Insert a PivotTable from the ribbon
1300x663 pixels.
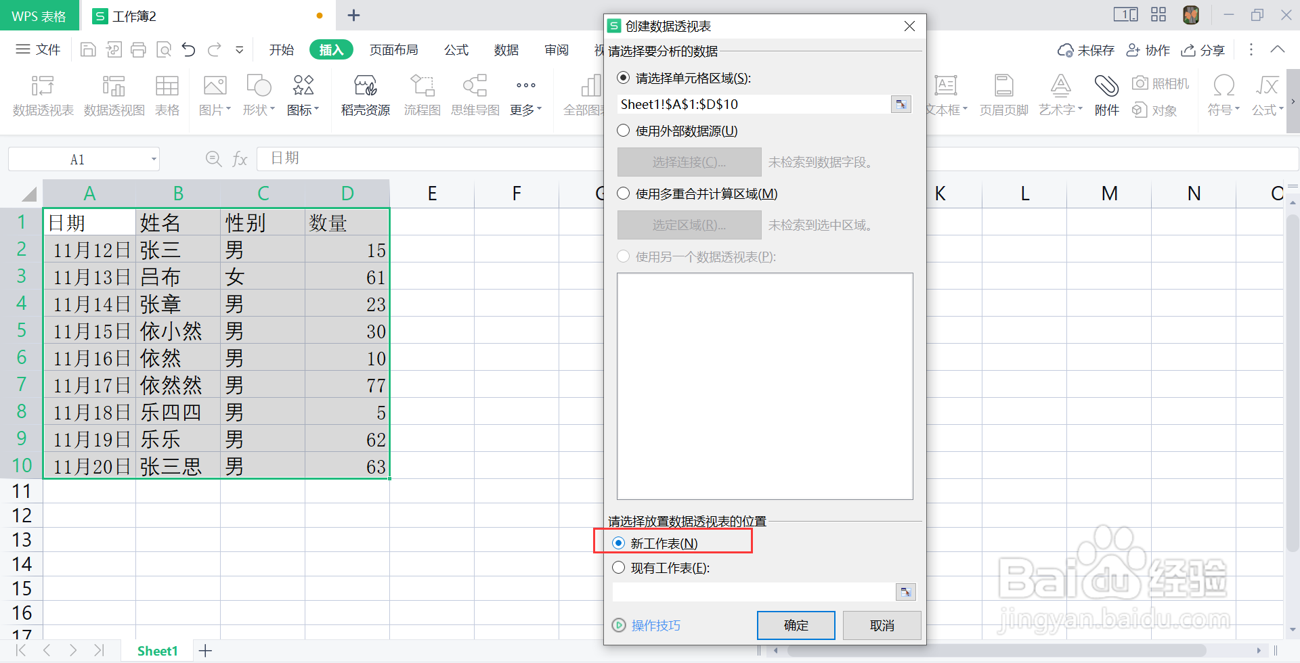(x=42, y=95)
